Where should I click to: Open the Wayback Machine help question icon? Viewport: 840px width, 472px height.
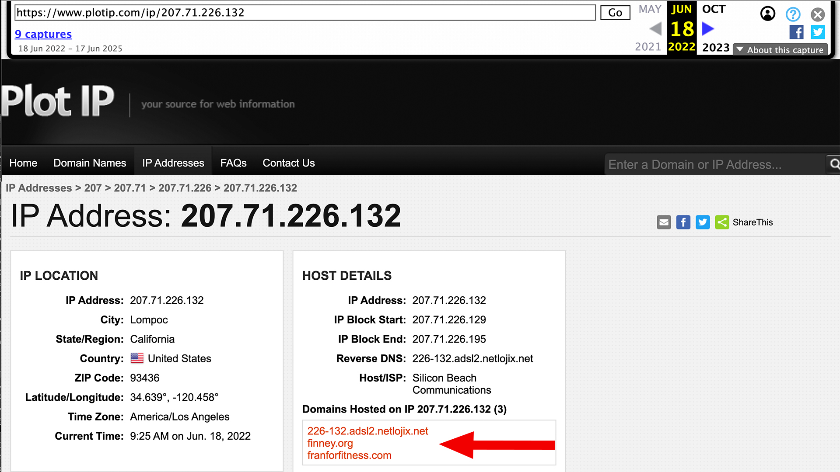pos(793,14)
